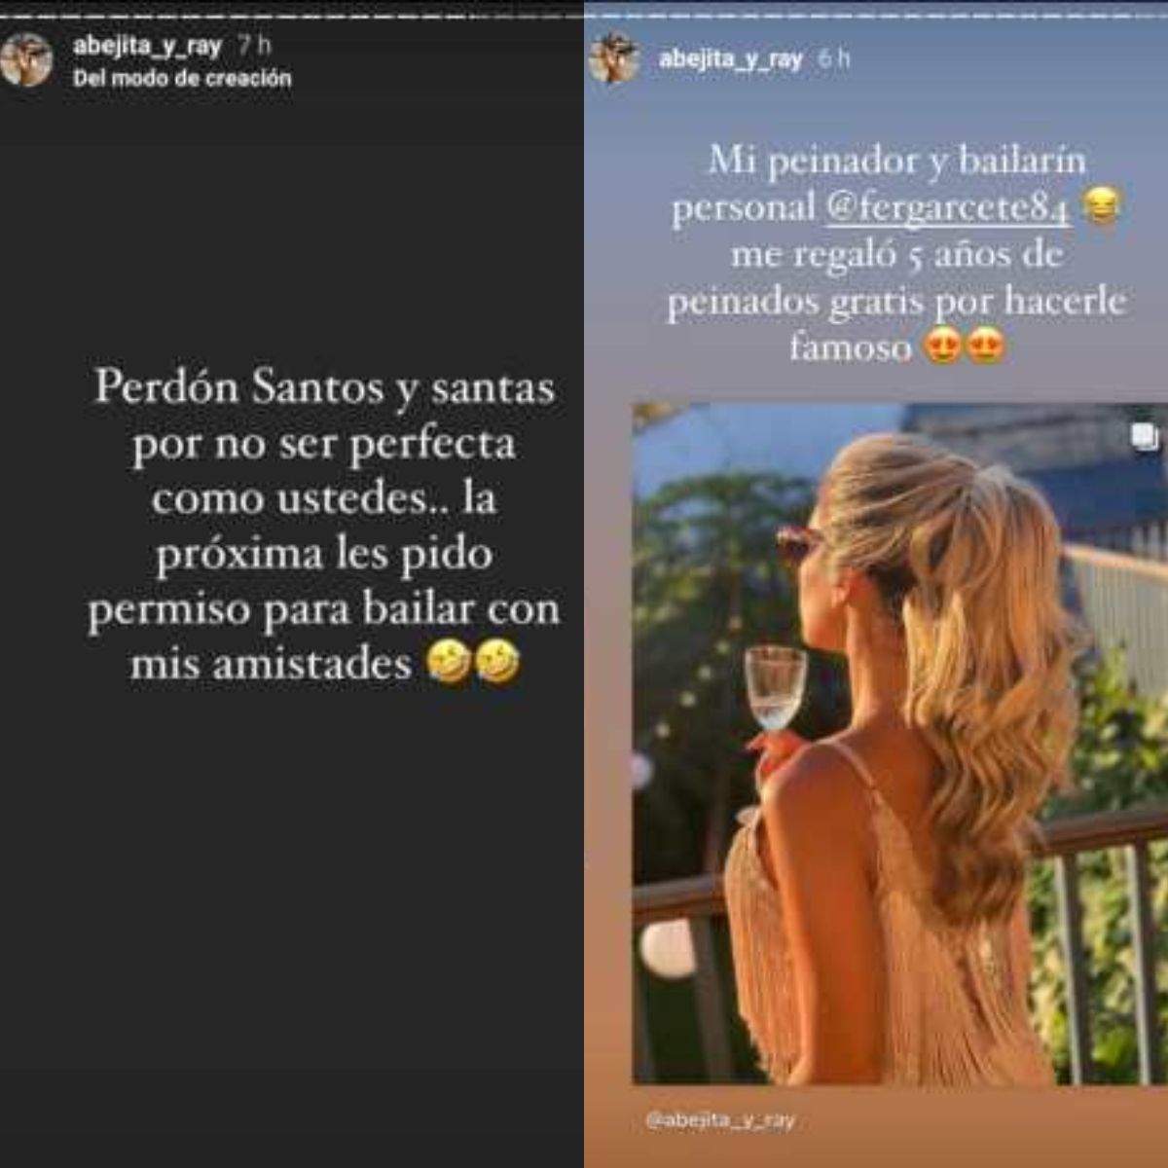Click the laughing emoji after fergarcete84 mention
The image size is (1168, 1168).
[x=1101, y=206]
